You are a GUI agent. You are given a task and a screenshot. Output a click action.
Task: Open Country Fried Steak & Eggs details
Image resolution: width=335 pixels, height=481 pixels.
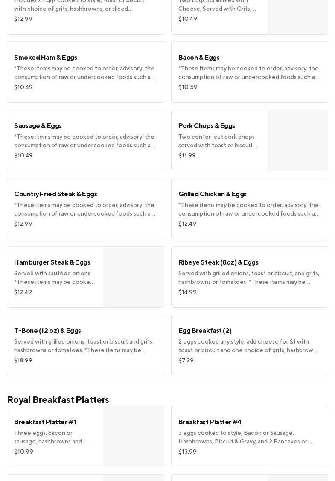click(x=85, y=208)
